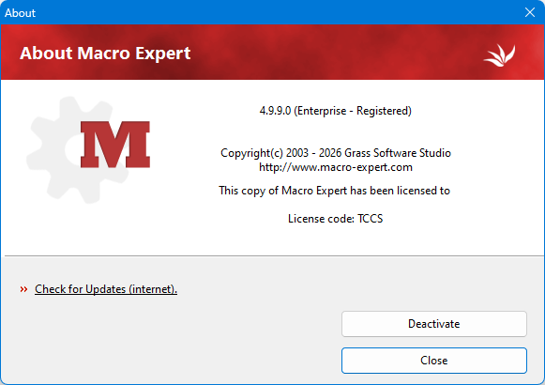Click the Deactivate button
Screen dimensions: 545x385
pos(434,324)
